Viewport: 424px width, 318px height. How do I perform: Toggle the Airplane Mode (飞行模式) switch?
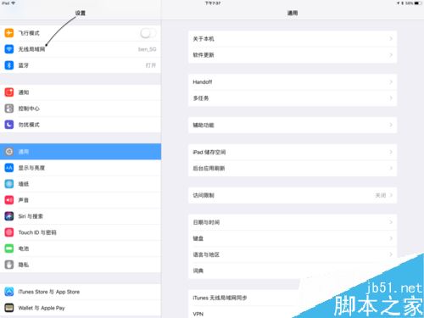point(148,33)
